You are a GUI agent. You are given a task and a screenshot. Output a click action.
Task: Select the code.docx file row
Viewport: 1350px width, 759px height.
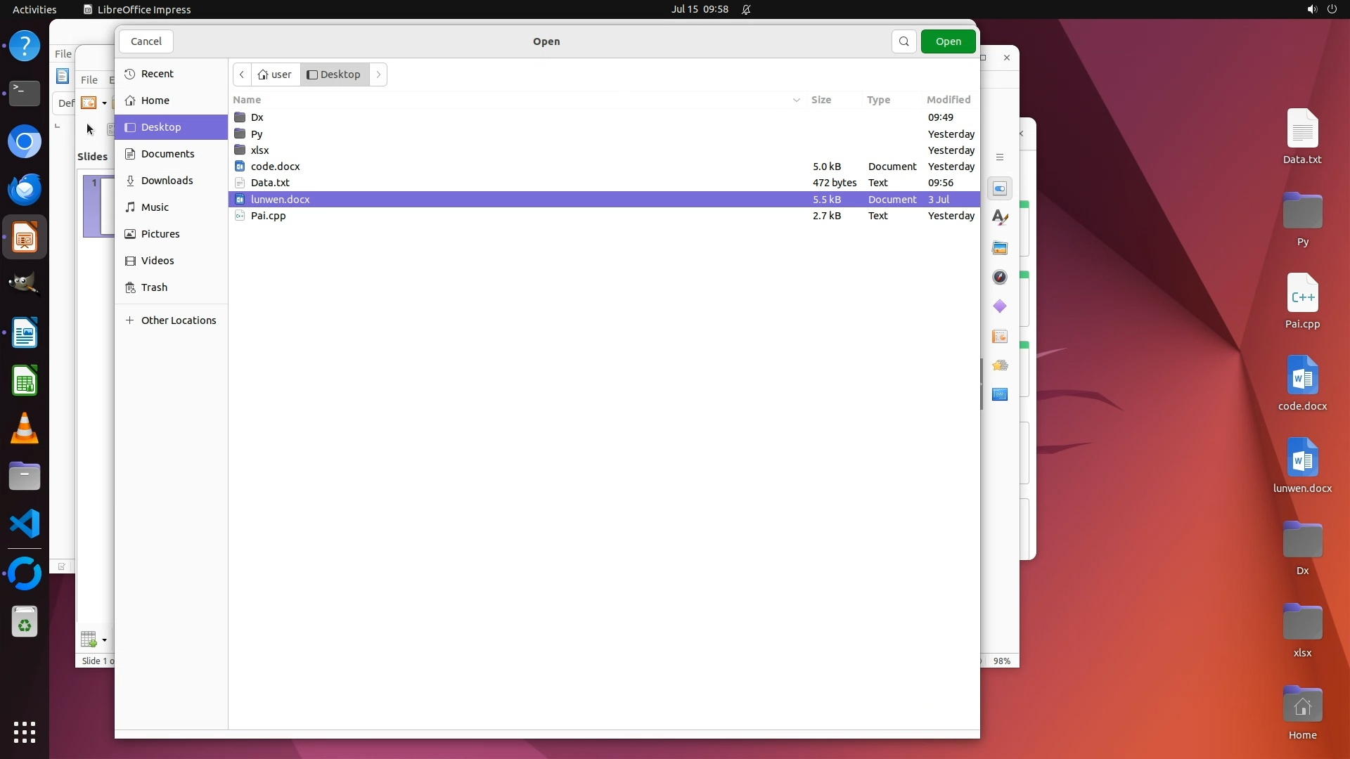click(276, 167)
